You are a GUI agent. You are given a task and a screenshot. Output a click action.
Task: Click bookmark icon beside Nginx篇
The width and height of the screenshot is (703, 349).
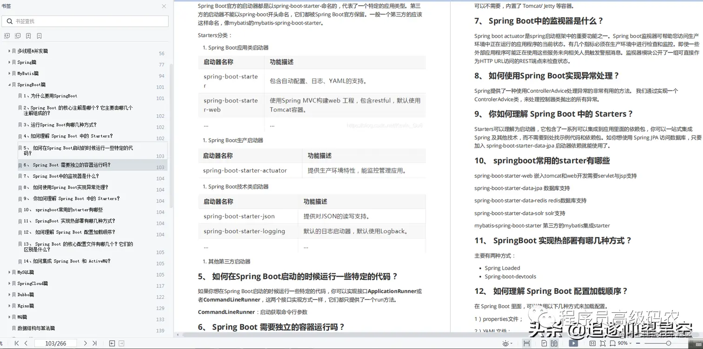click(14, 306)
